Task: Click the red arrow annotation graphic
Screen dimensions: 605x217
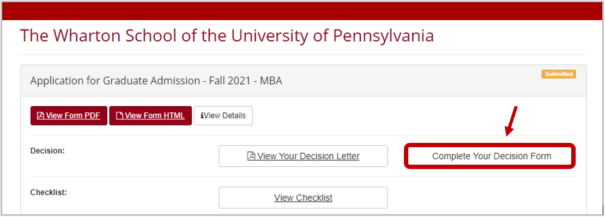Action: click(511, 121)
